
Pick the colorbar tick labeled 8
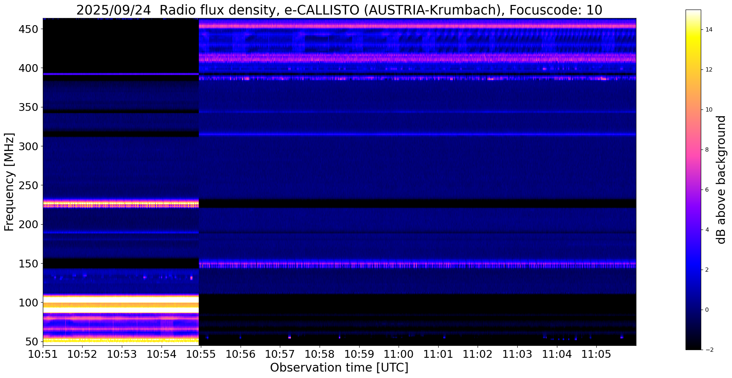point(707,150)
